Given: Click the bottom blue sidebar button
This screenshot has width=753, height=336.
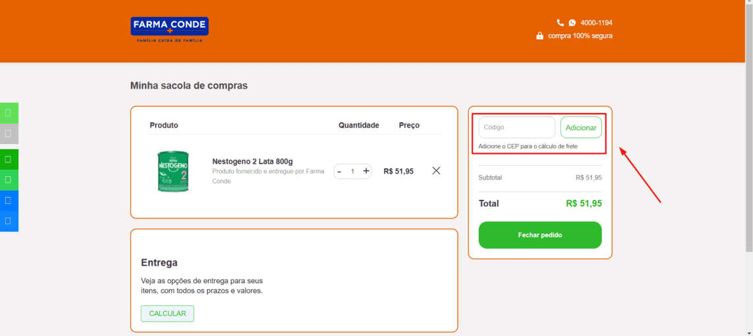Looking at the screenshot, I should pyautogui.click(x=9, y=222).
